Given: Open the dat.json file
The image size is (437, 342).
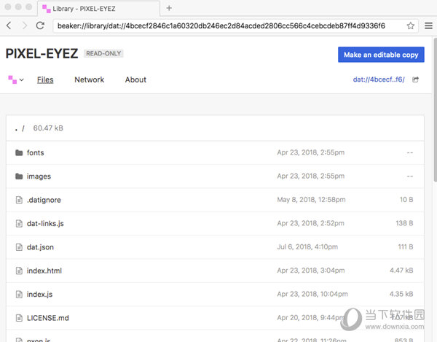Looking at the screenshot, I should pos(40,247).
